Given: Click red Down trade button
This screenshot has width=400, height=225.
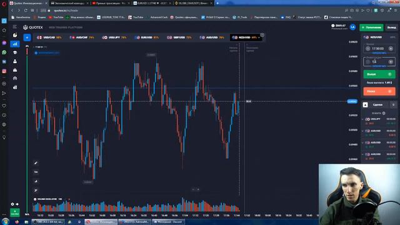Looking at the screenshot, I should [x=379, y=91].
